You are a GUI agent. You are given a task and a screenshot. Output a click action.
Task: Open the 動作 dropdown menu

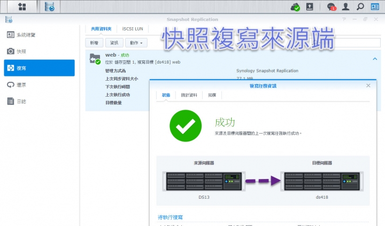click(136, 43)
